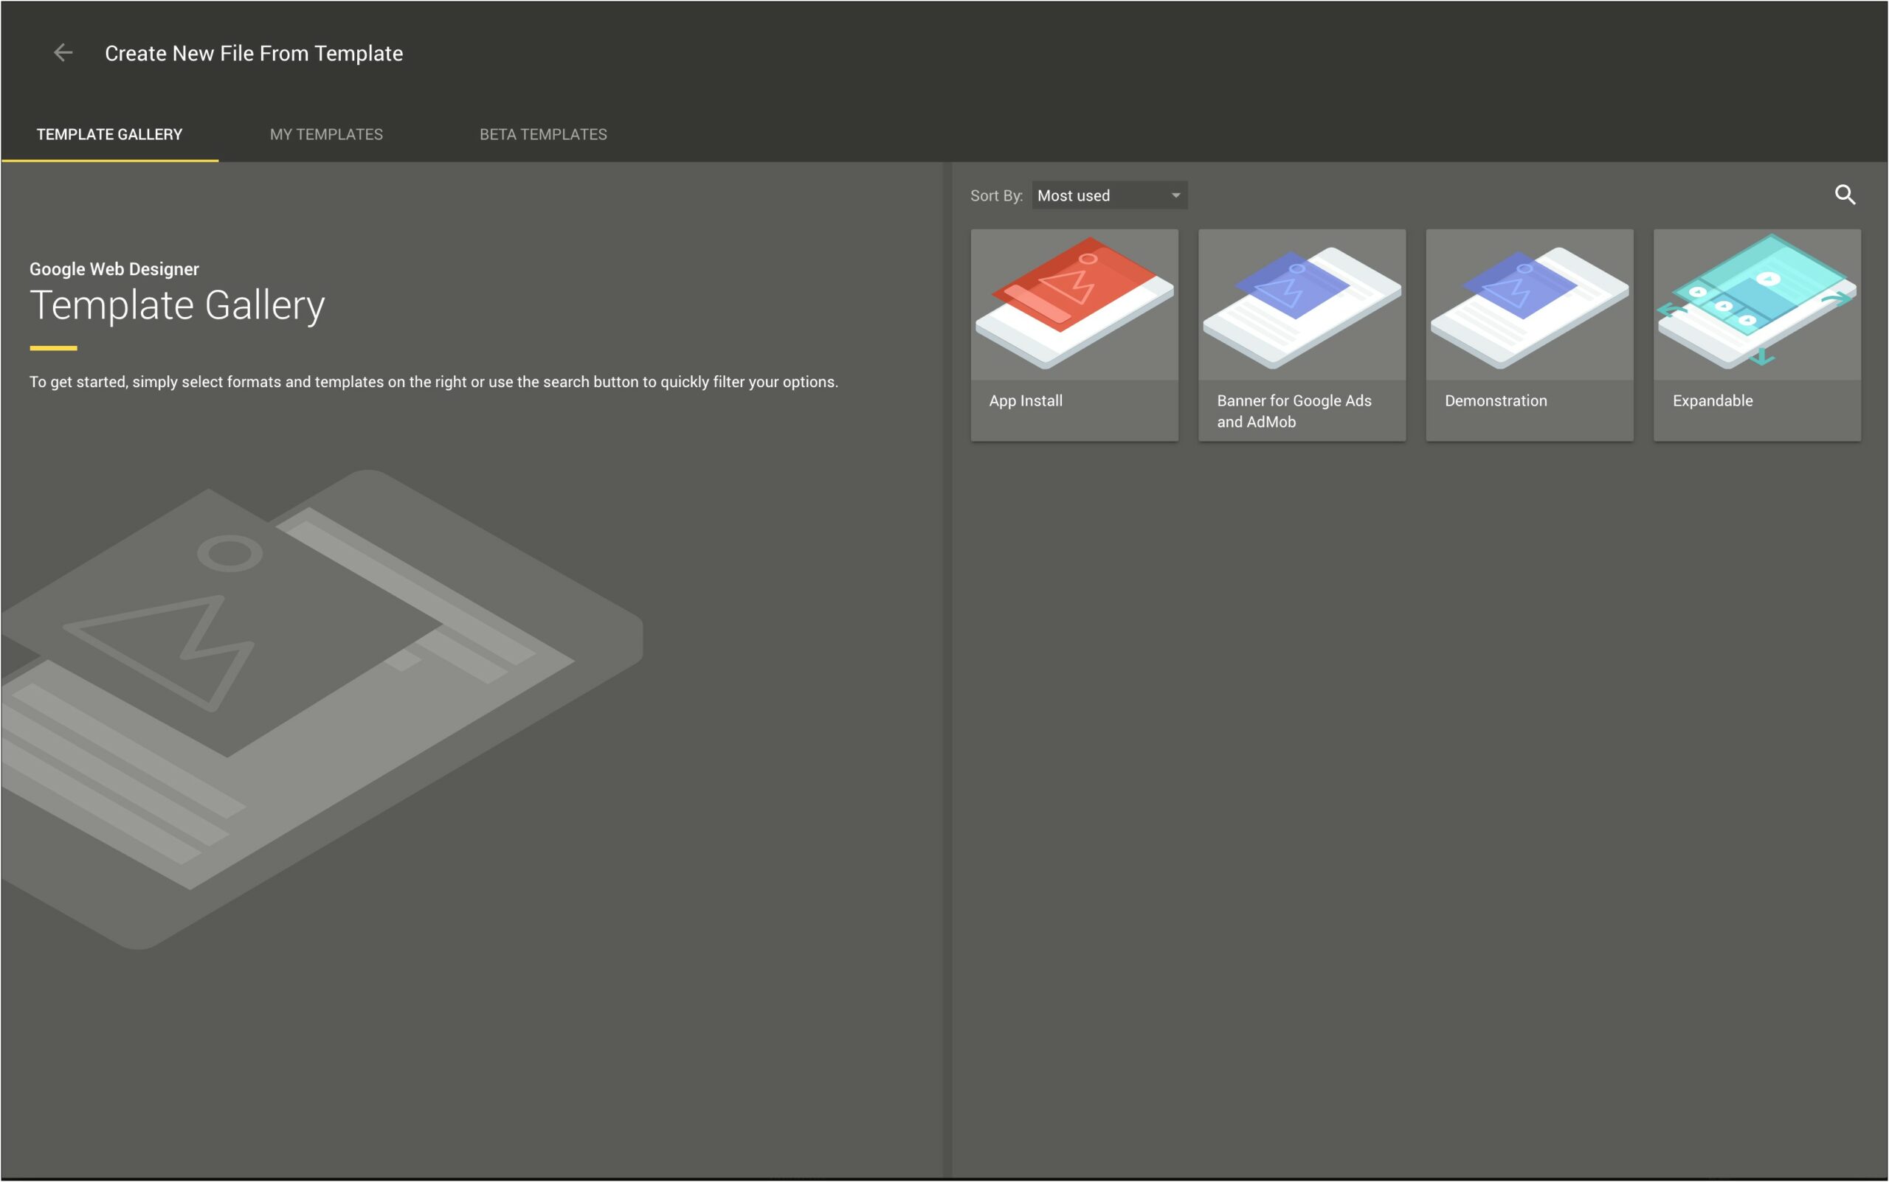The width and height of the screenshot is (1889, 1182).
Task: Open the template search magnifier
Action: [1845, 195]
